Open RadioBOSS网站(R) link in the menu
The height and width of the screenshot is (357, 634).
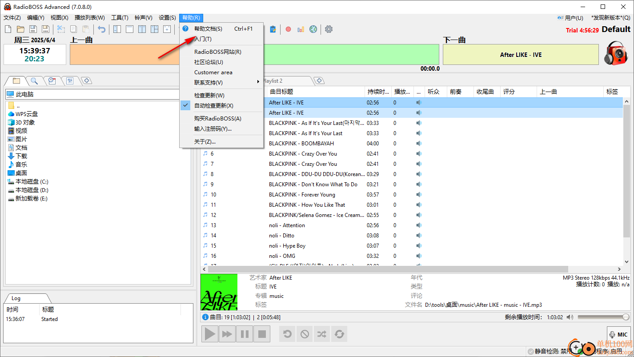coord(221,52)
